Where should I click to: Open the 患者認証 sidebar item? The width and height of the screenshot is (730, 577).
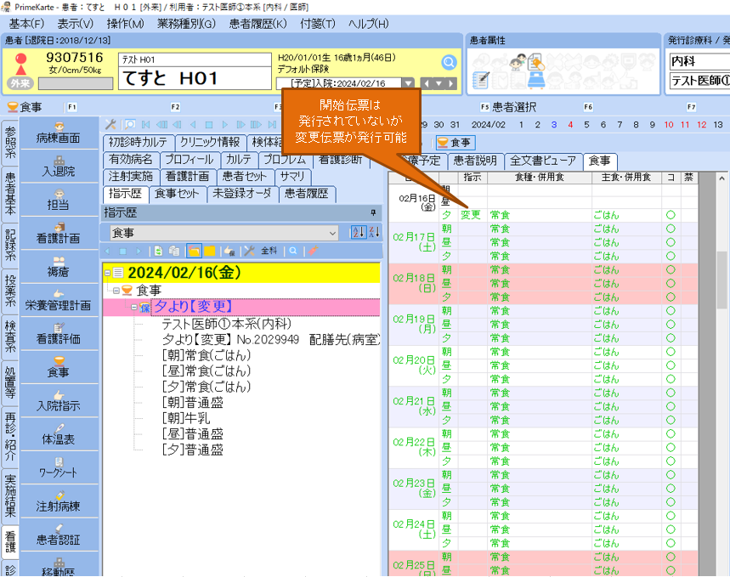59,535
